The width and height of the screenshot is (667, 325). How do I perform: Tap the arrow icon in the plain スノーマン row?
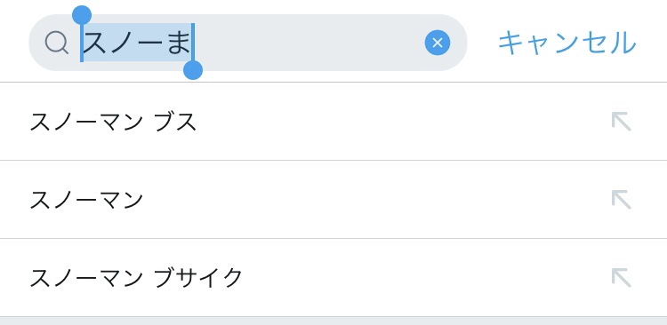[x=621, y=200]
